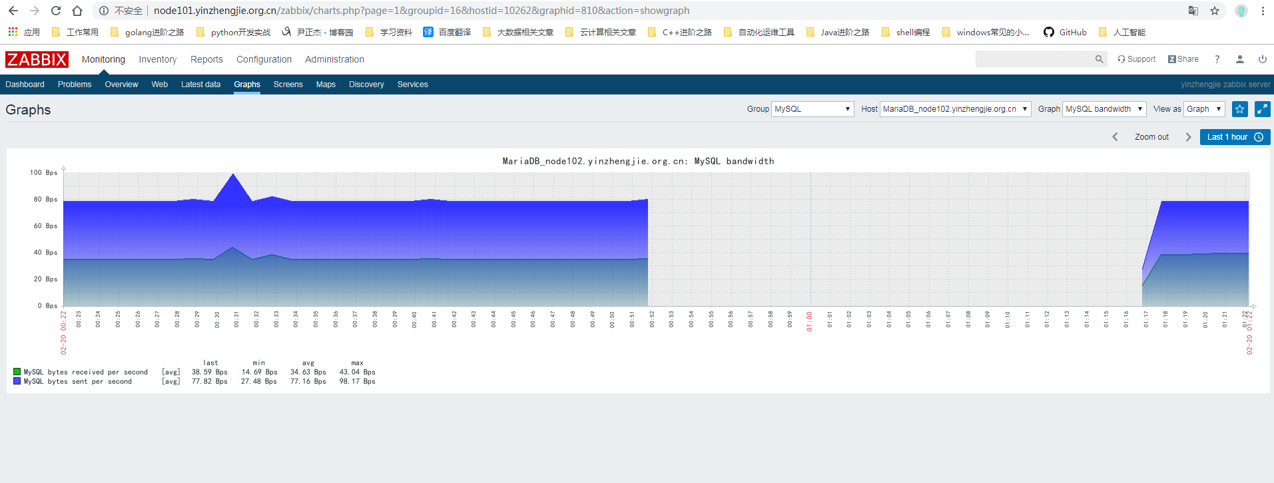Open the Graph MySQL bandwidth dropdown
This screenshot has height=483, width=1274.
[1104, 109]
